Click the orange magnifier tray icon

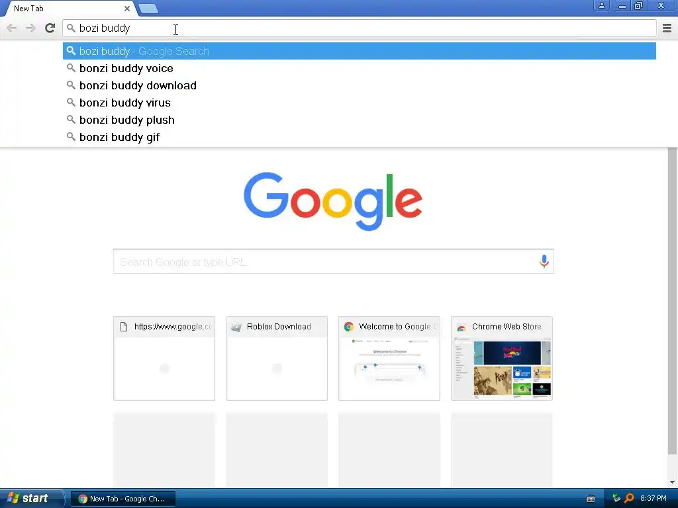(630, 499)
